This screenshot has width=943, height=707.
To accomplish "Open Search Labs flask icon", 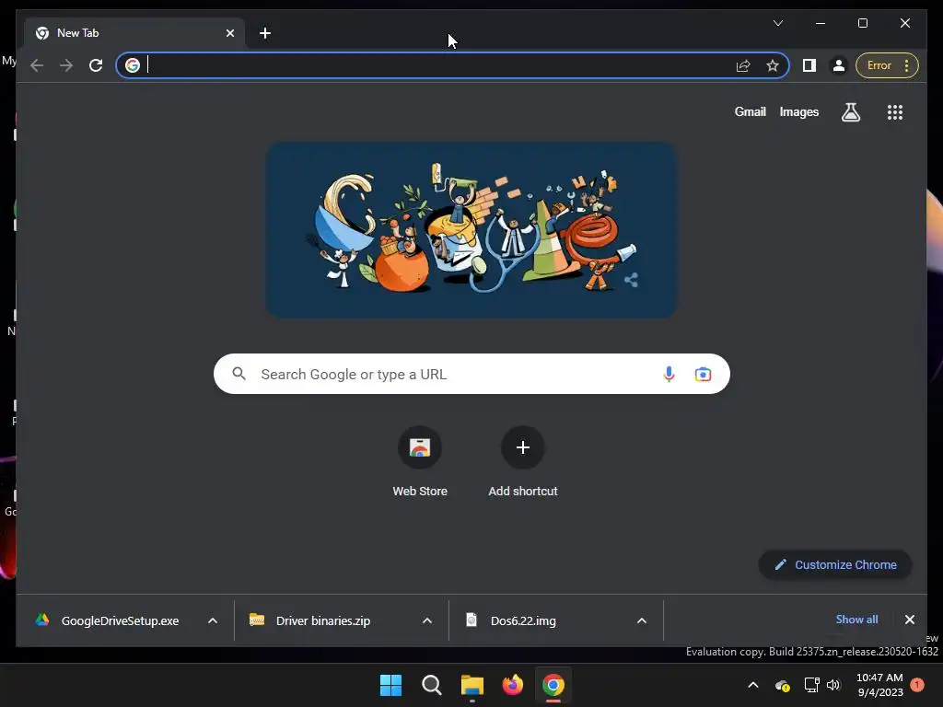I will [851, 112].
